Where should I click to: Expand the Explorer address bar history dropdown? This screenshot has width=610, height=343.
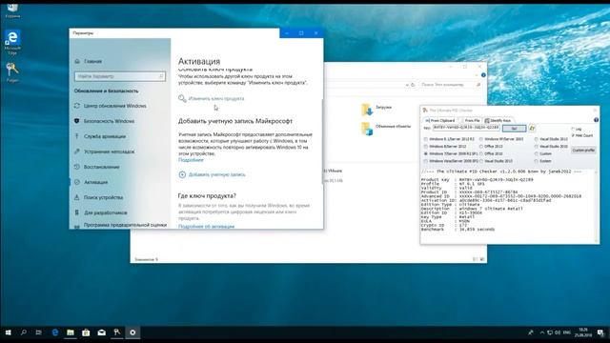tap(407, 85)
